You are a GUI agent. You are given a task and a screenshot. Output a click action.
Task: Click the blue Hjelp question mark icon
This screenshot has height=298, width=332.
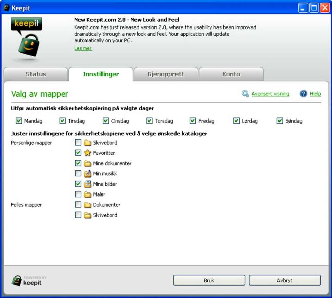tap(303, 94)
